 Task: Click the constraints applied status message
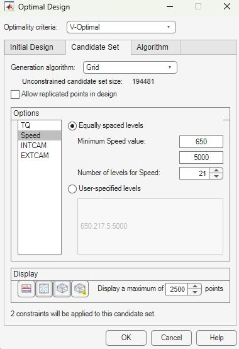coord(83,314)
